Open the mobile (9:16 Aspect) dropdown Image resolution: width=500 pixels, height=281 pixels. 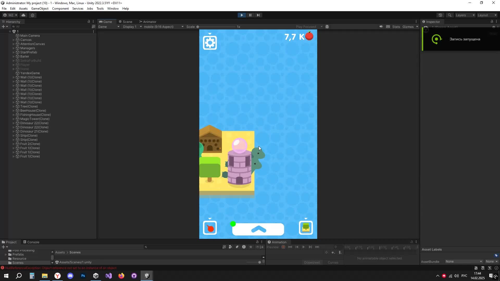click(163, 27)
